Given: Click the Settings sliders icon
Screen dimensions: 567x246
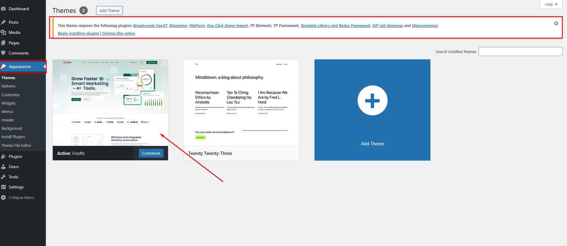Looking at the screenshot, I should tap(4, 187).
